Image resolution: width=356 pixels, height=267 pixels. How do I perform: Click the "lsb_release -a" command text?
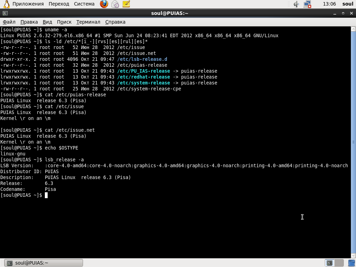pos(64,160)
